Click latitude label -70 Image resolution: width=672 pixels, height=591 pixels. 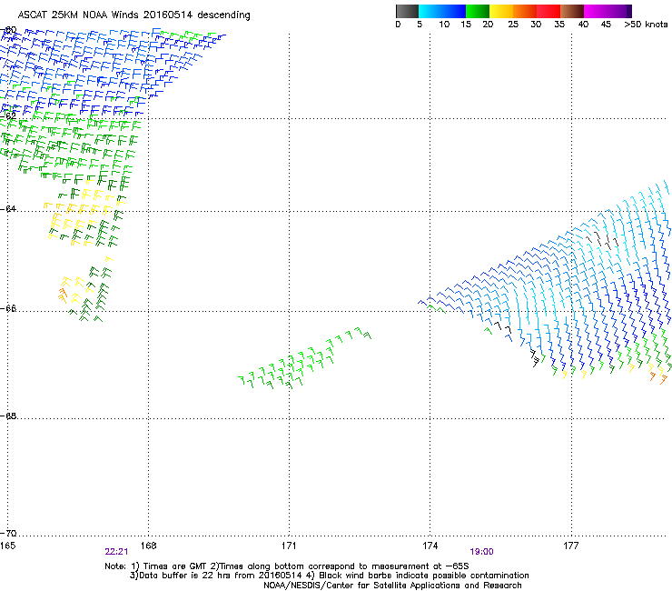[8, 533]
